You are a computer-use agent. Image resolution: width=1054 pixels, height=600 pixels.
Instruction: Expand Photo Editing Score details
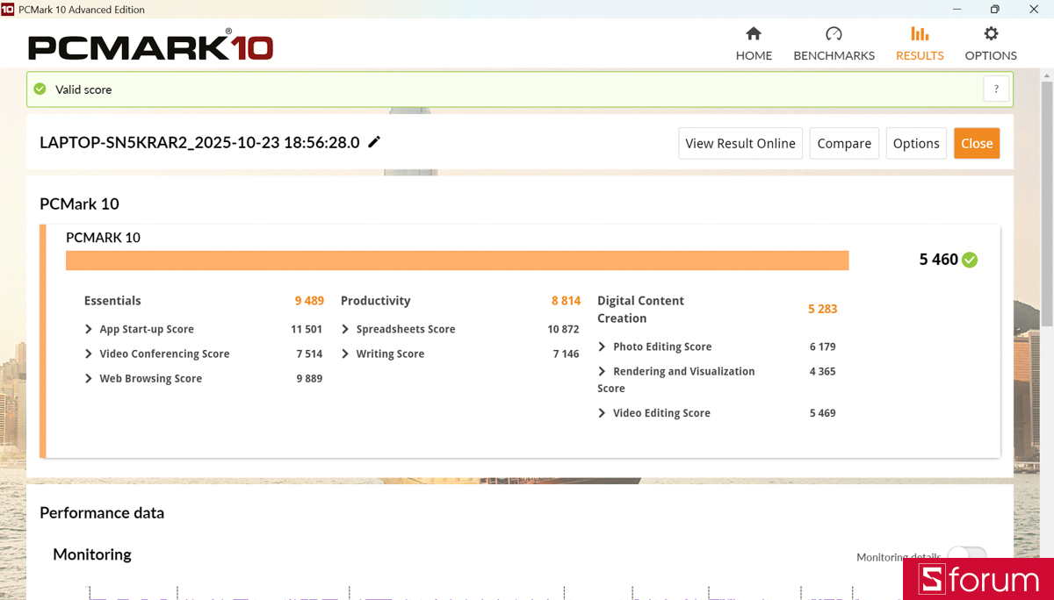coord(602,346)
